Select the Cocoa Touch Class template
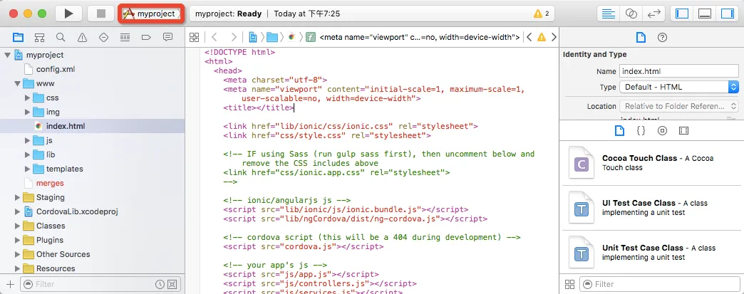This screenshot has width=744, height=294. [x=651, y=162]
